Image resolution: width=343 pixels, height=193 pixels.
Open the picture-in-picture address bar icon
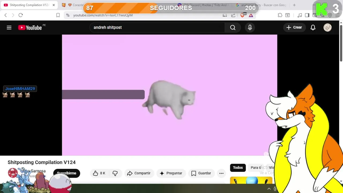coord(225,15)
